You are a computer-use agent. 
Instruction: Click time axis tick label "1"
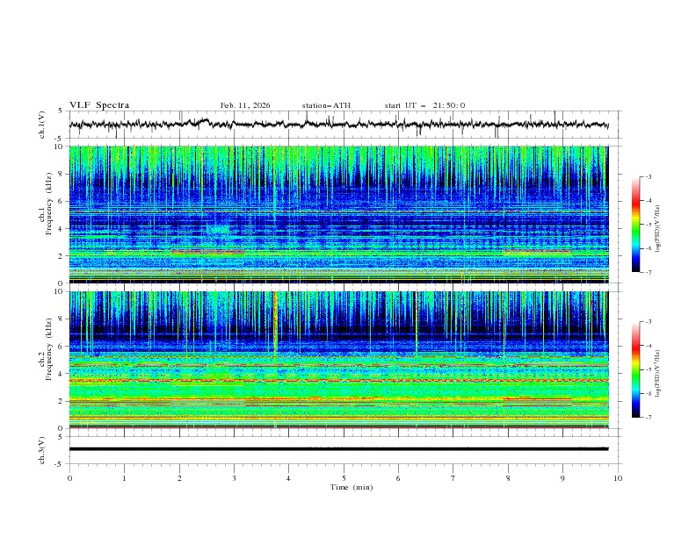(124, 478)
